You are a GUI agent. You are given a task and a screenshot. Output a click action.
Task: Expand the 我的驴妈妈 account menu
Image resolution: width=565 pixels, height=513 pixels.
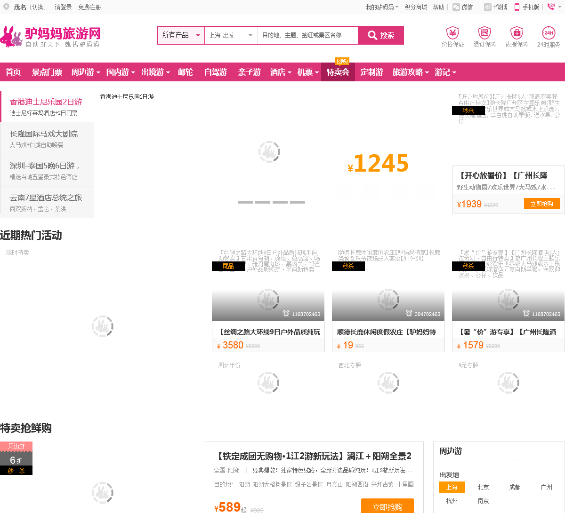[382, 7]
